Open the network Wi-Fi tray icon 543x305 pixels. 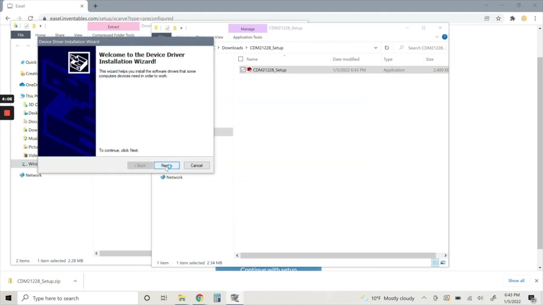[x=469, y=298]
